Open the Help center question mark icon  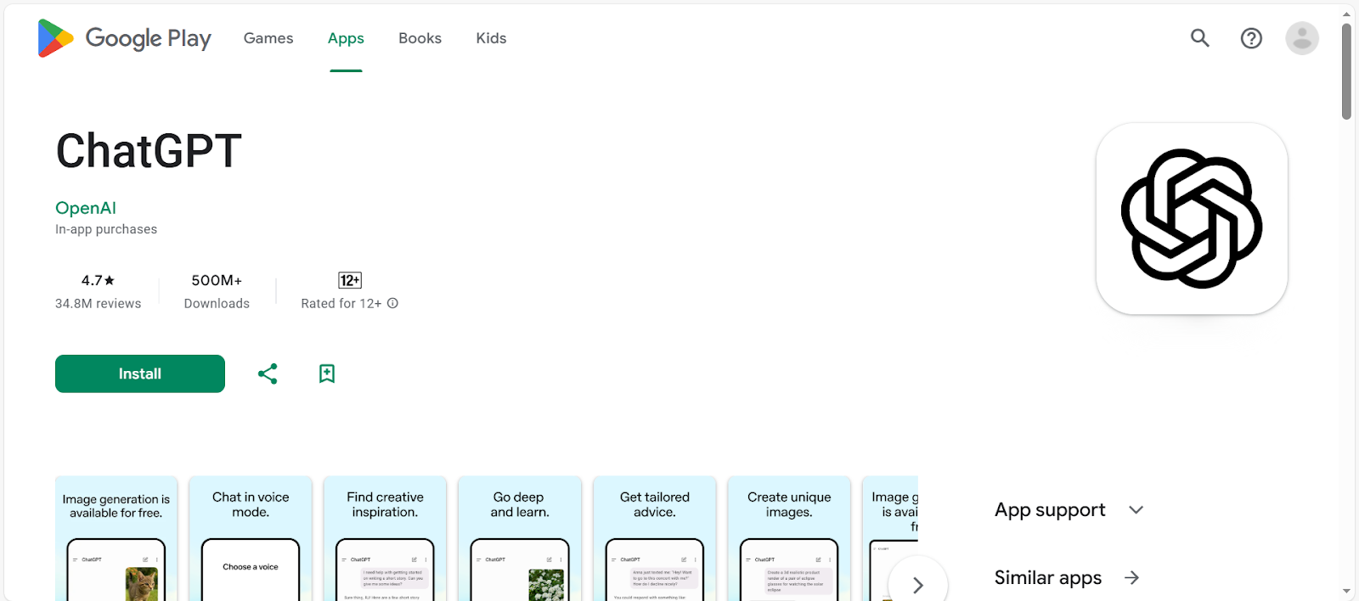[x=1251, y=38]
